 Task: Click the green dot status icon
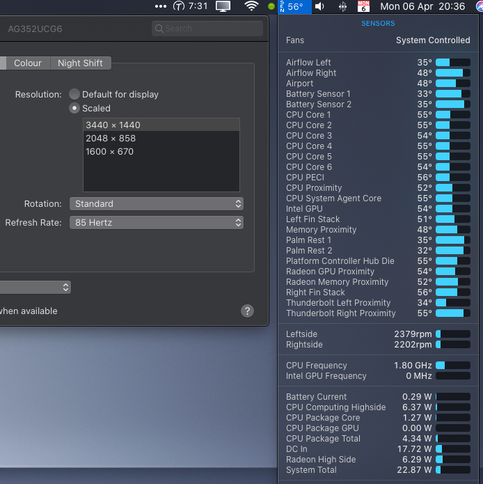(271, 6)
